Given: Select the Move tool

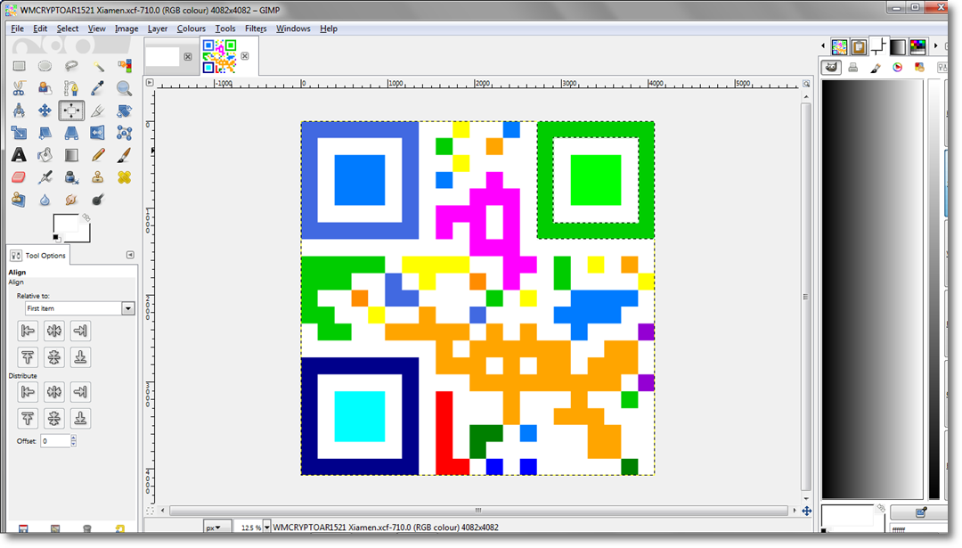Looking at the screenshot, I should (x=45, y=110).
